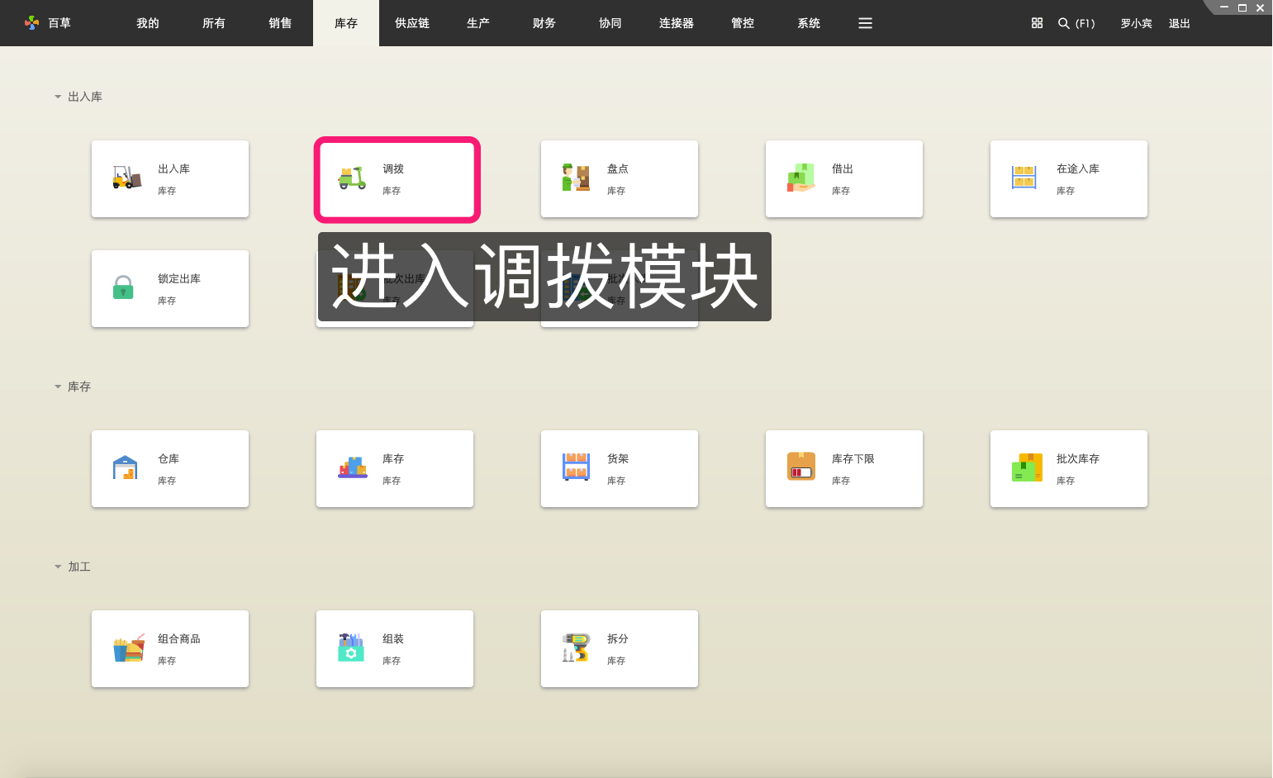Open the 库存下限 low-battery box icon card
The height and width of the screenshot is (778, 1273).
coord(844,469)
